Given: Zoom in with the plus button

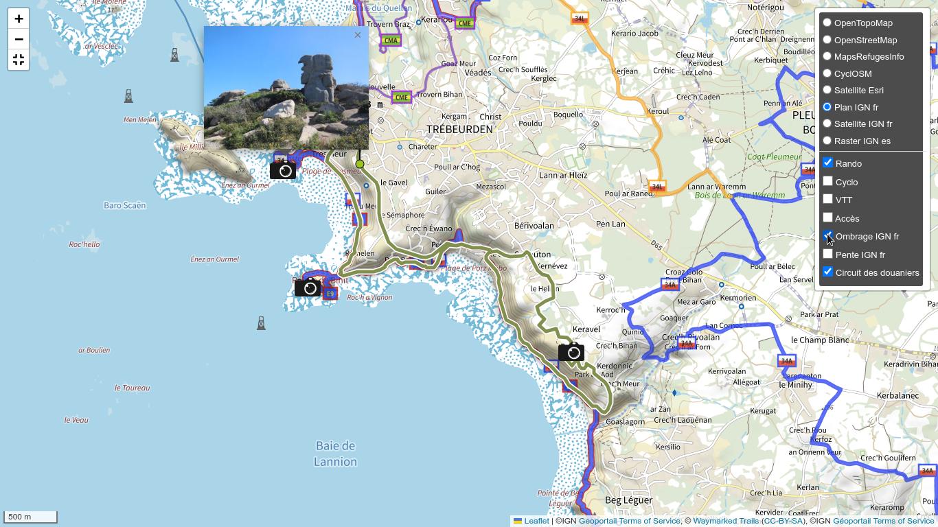Looking at the screenshot, I should click(19, 19).
